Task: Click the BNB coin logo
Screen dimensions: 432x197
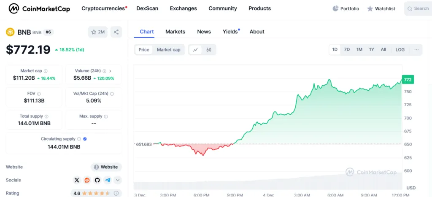Action: click(x=10, y=32)
